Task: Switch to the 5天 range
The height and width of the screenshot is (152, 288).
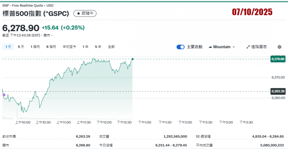Action: pos(21,47)
